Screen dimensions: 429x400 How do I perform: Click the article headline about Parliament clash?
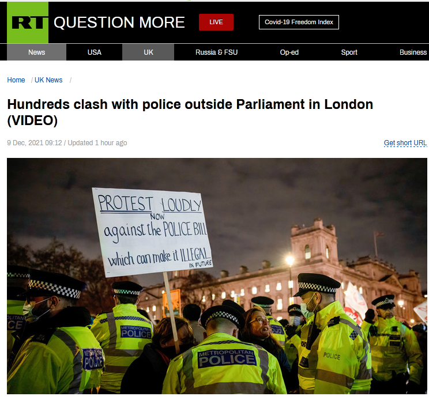190,112
